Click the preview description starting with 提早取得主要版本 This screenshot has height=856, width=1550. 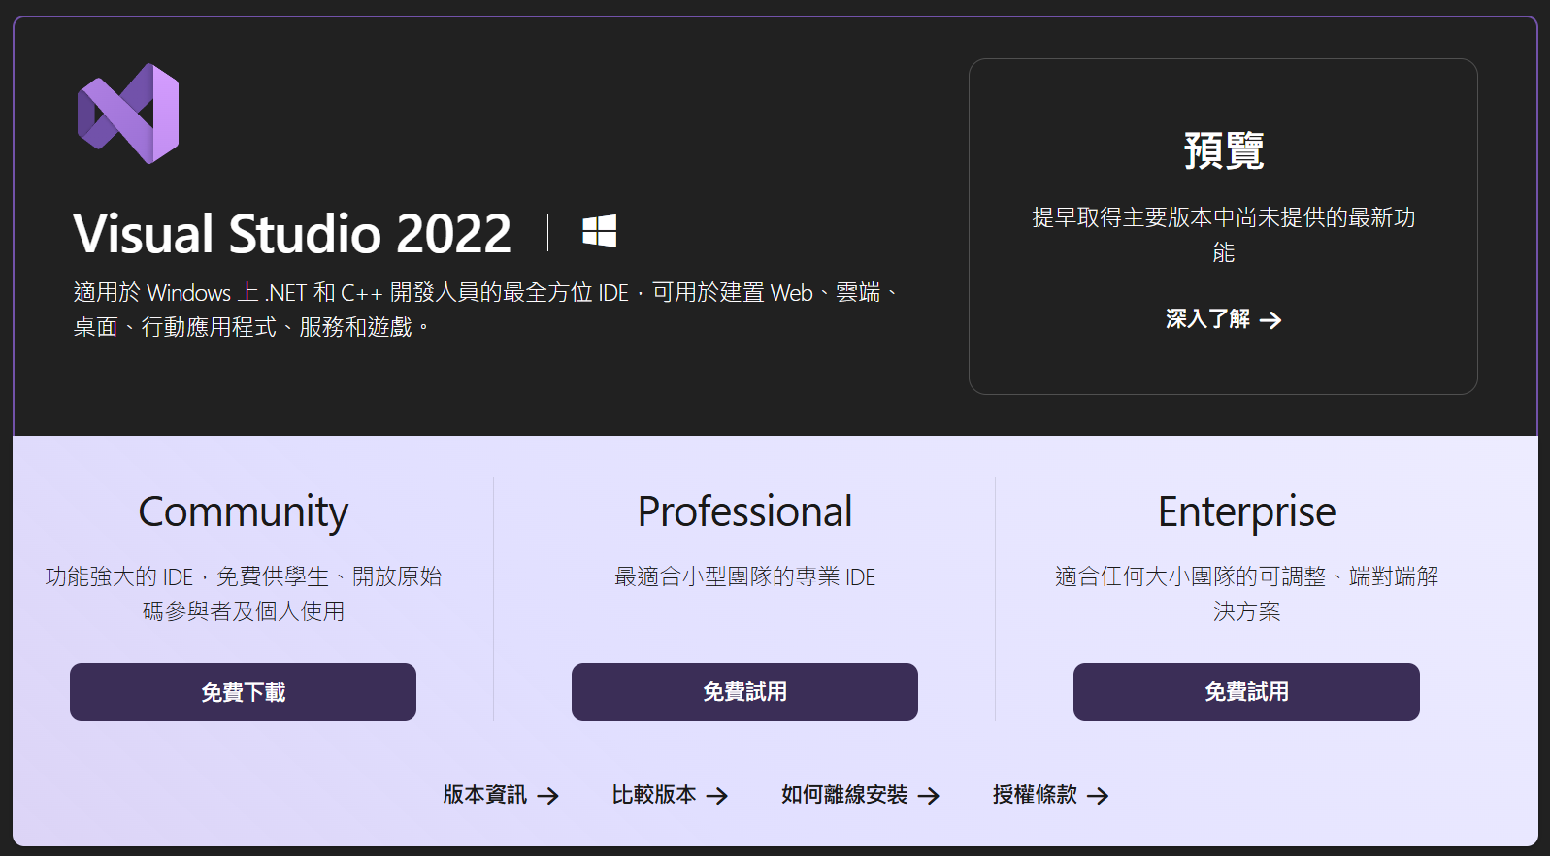point(1223,235)
